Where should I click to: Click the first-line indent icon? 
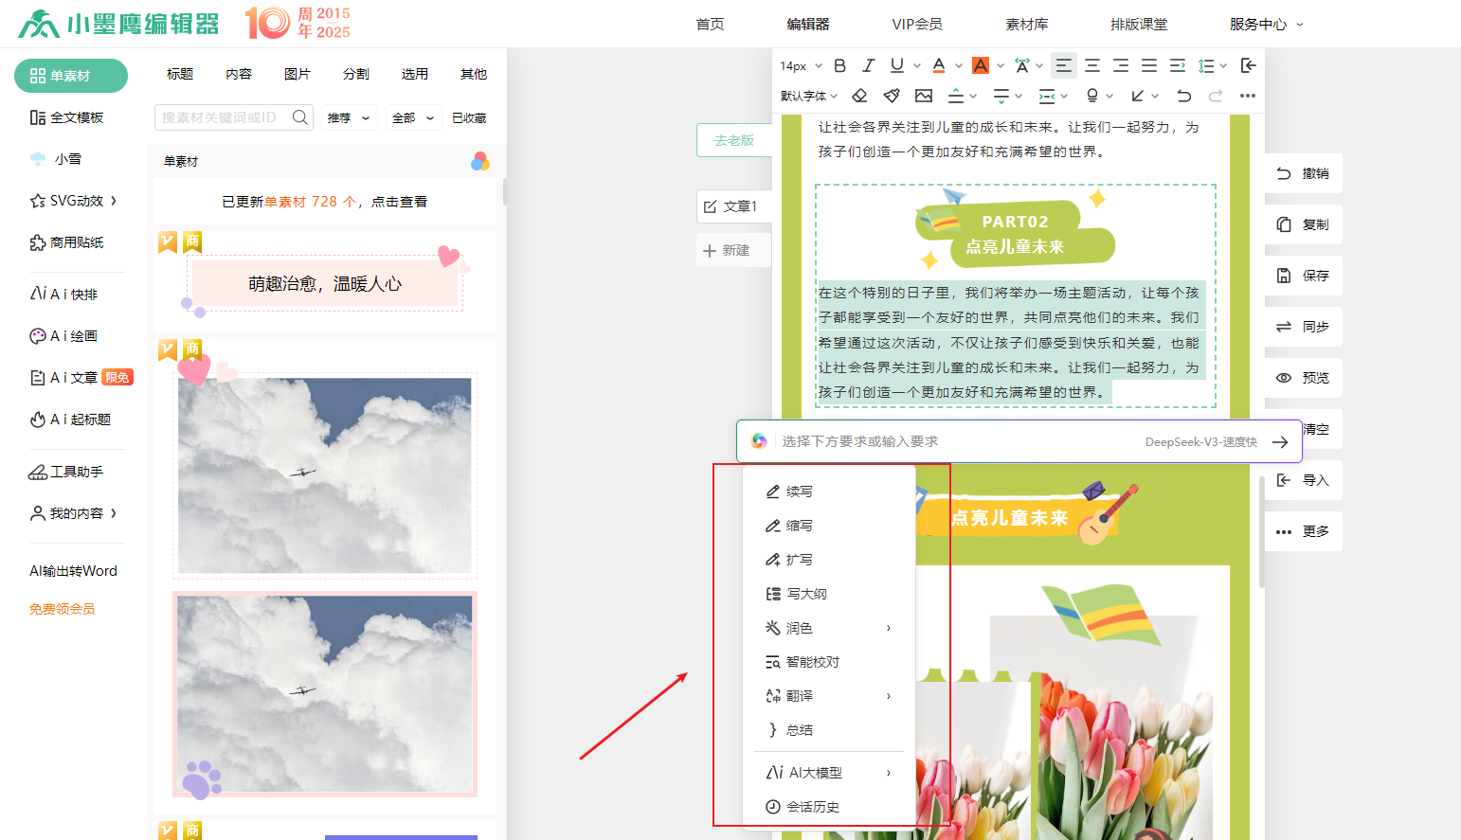coord(1178,65)
